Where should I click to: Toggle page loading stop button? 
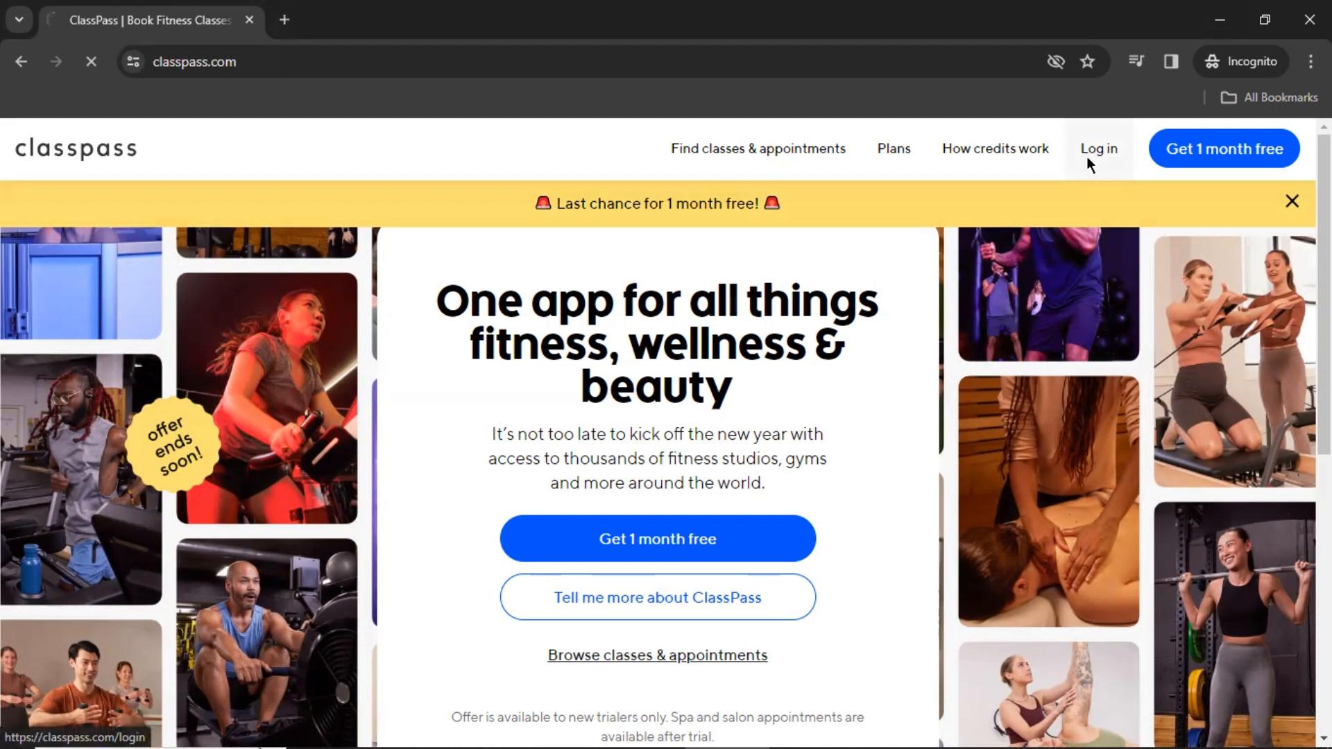tap(89, 61)
